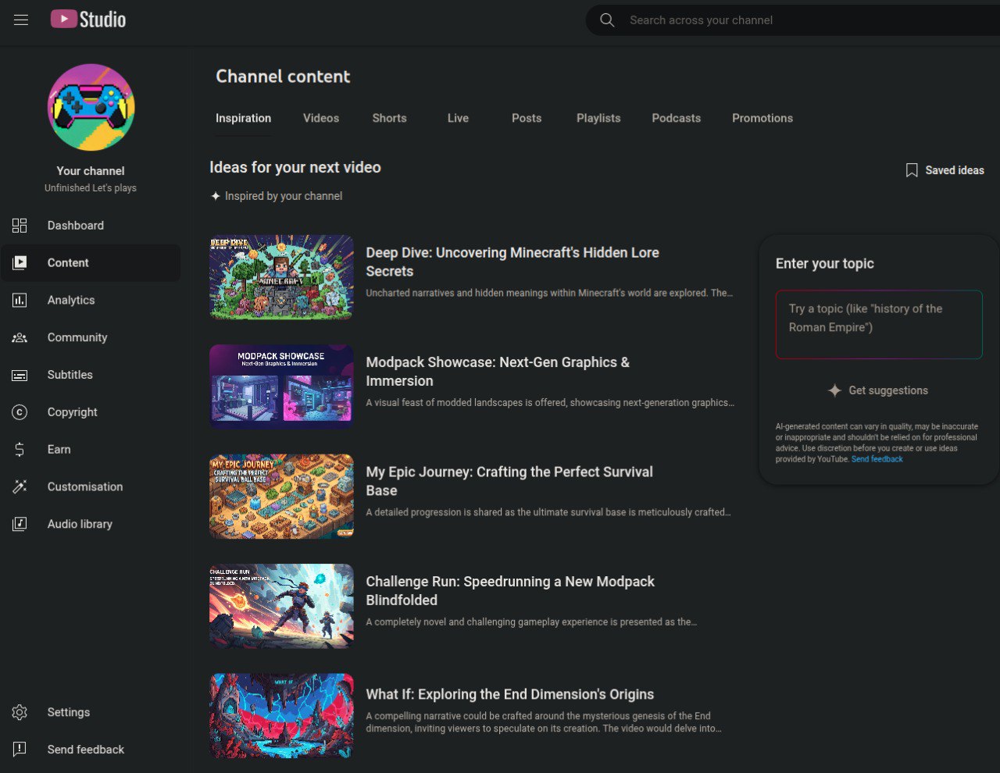Click the Dashboard icon in sidebar
The width and height of the screenshot is (1000, 773).
tap(20, 226)
